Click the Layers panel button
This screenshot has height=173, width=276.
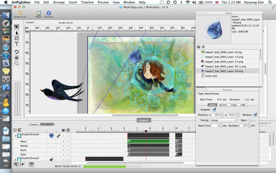[144, 120]
